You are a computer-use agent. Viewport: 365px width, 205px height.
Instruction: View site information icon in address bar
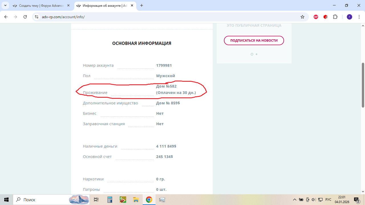[x=36, y=17]
